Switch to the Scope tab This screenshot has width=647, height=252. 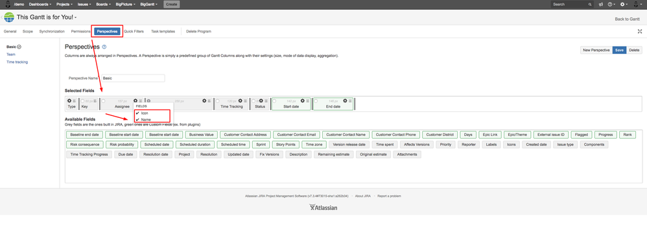coord(28,31)
